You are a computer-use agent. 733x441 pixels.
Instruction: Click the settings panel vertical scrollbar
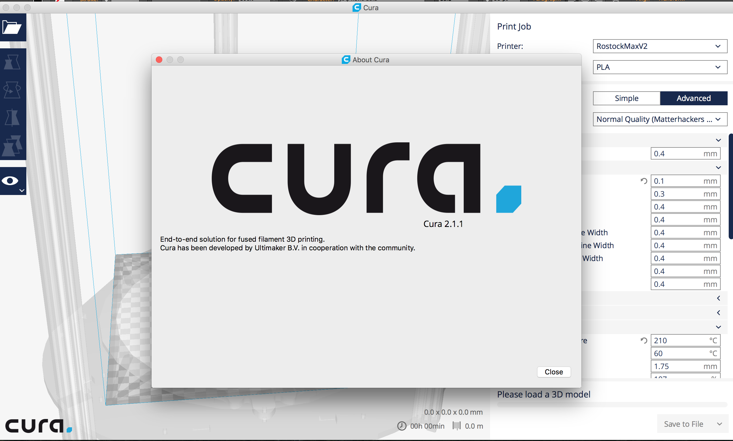click(x=731, y=186)
